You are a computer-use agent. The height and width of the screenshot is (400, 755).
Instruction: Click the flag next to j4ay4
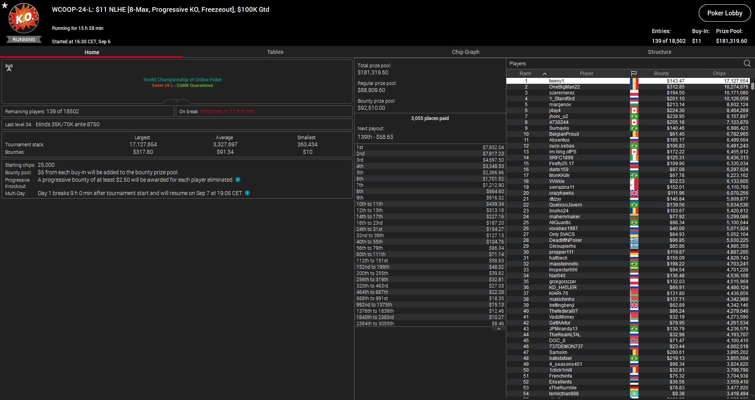(x=634, y=111)
